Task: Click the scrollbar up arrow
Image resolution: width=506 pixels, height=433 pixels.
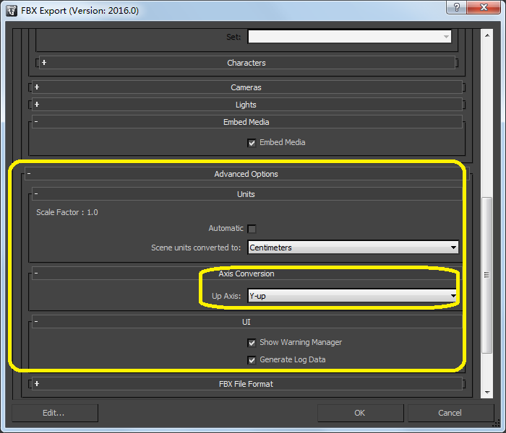Action: pos(487,35)
